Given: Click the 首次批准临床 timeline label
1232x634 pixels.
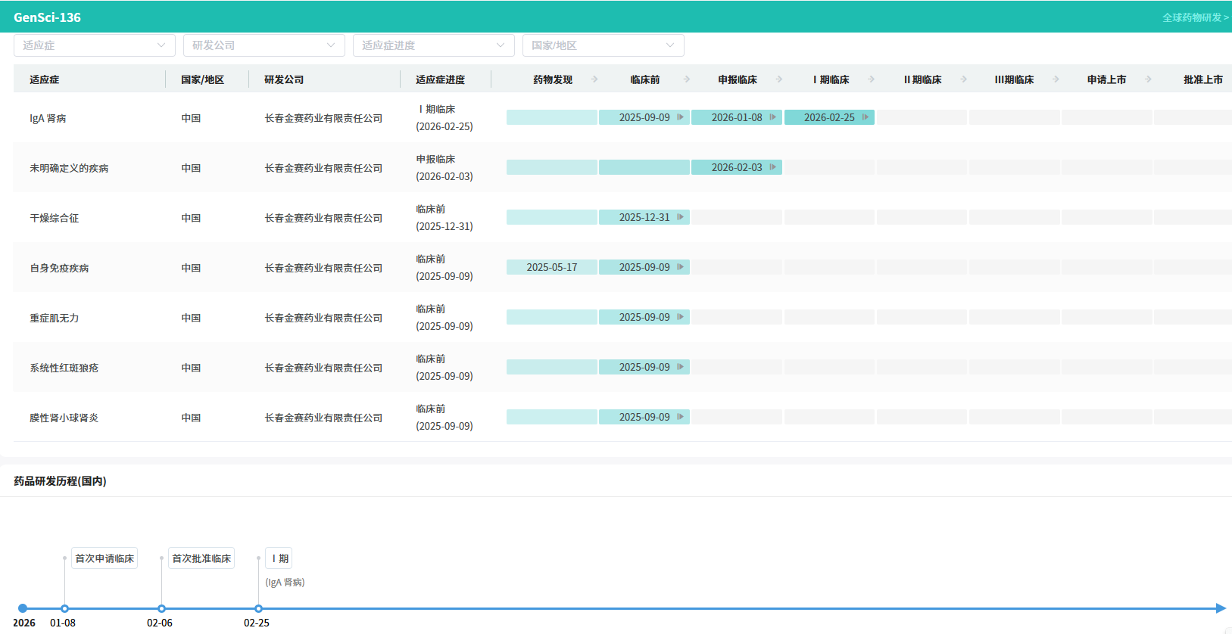Looking at the screenshot, I should point(201,558).
